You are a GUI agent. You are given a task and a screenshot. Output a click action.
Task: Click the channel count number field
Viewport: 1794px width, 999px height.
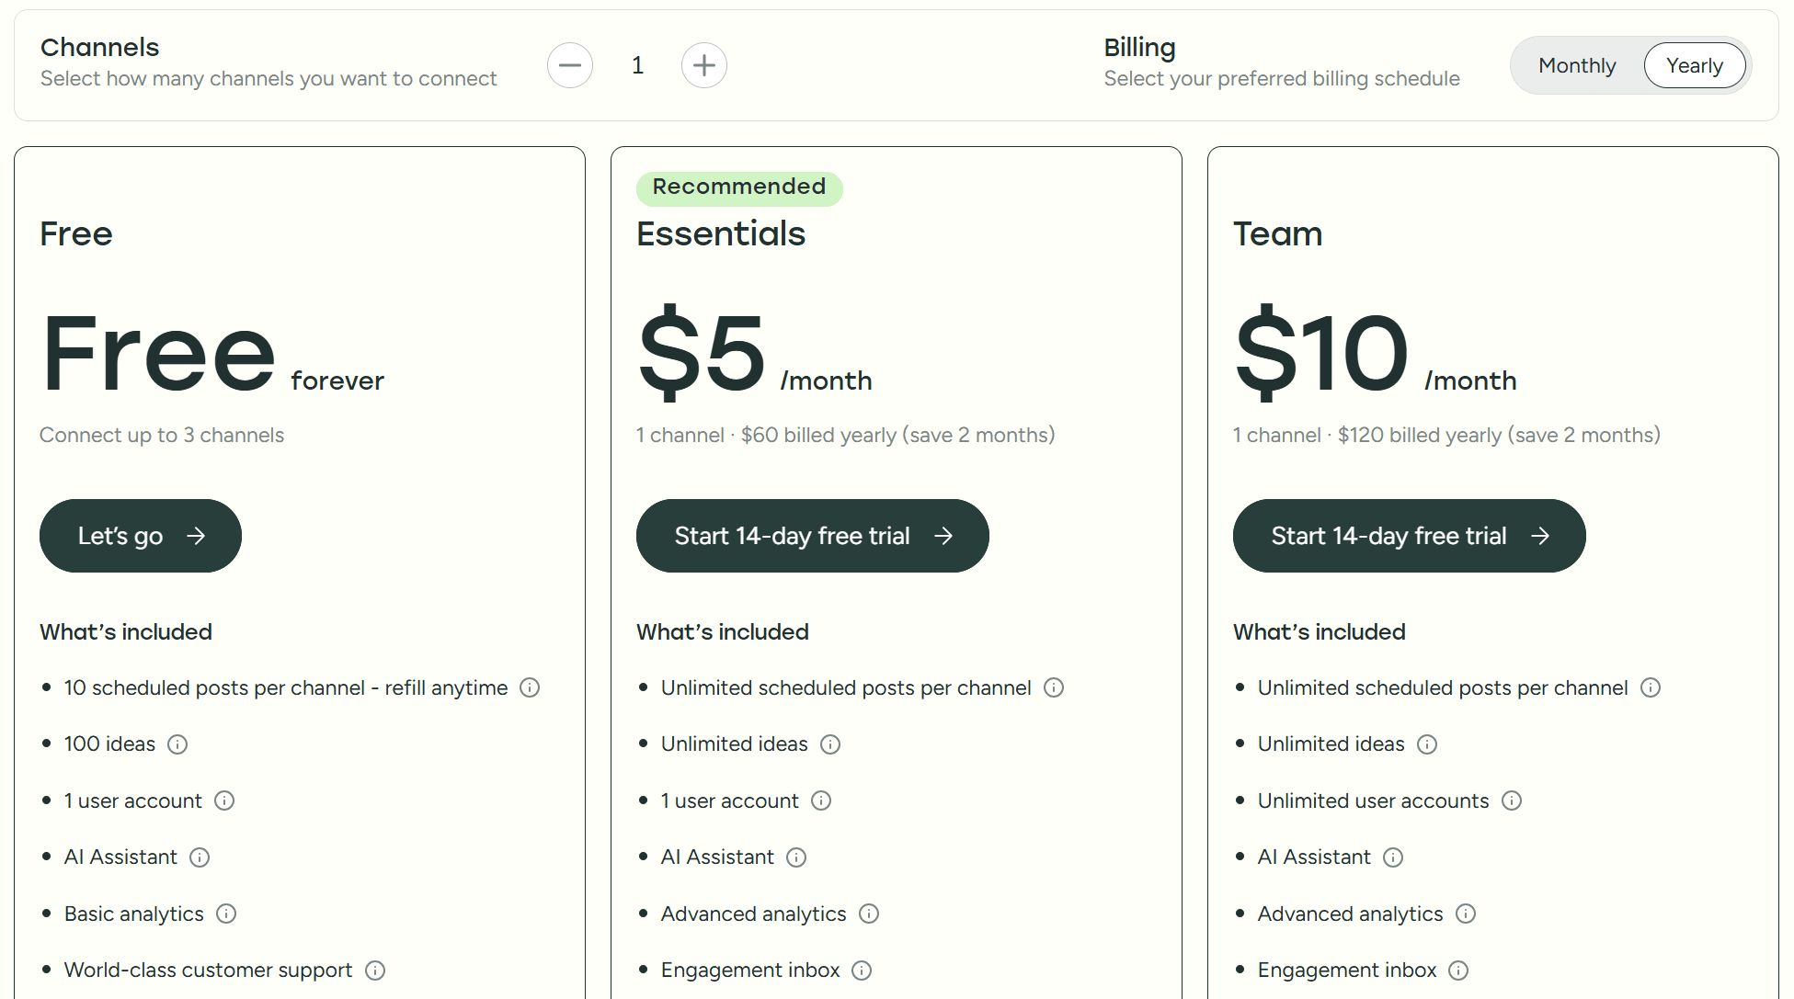click(637, 65)
